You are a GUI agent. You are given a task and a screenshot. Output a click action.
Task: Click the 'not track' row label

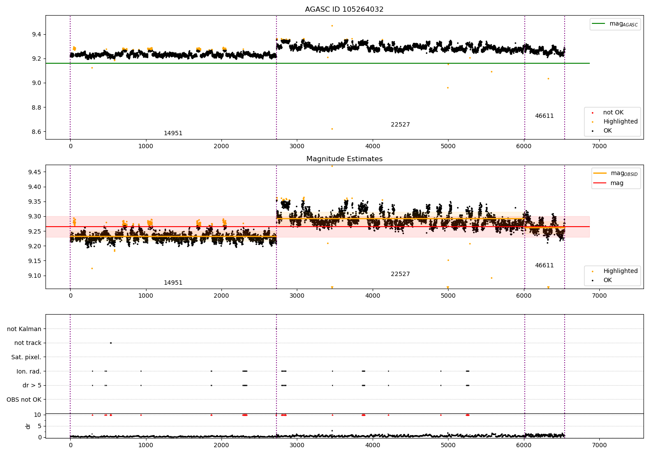click(x=28, y=343)
